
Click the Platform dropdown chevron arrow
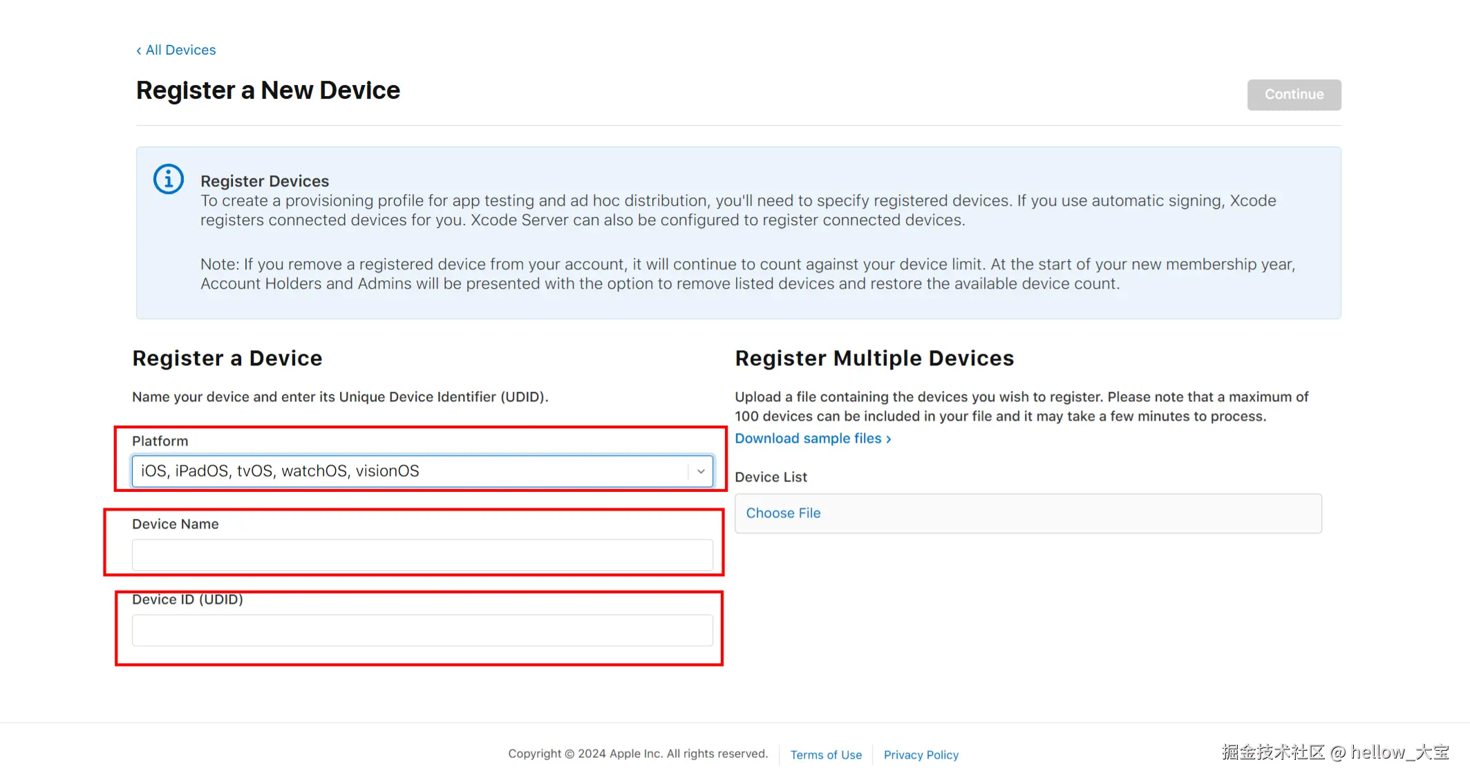coord(700,471)
